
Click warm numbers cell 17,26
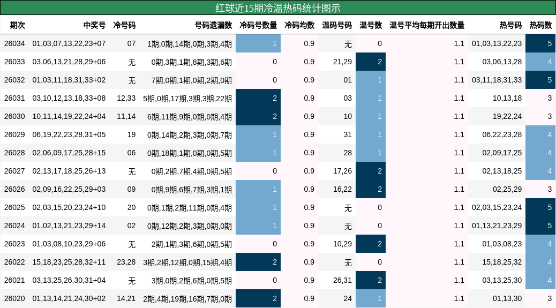click(342, 171)
